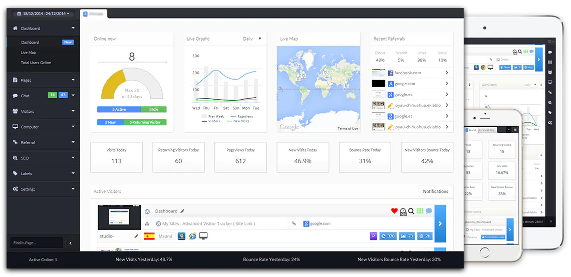
Task: Favorite the visitor with red heart icon
Action: click(394, 211)
